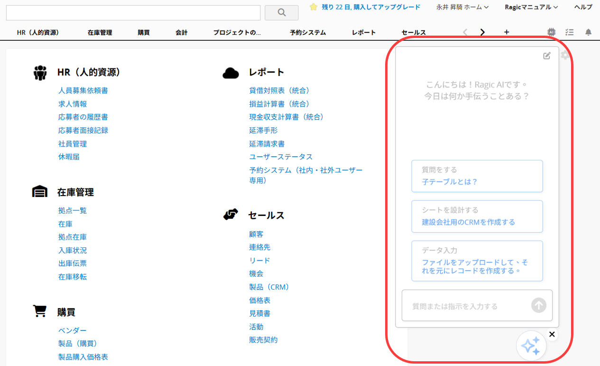Open 出庫伝票 sheet
The height and width of the screenshot is (366, 600).
point(73,263)
